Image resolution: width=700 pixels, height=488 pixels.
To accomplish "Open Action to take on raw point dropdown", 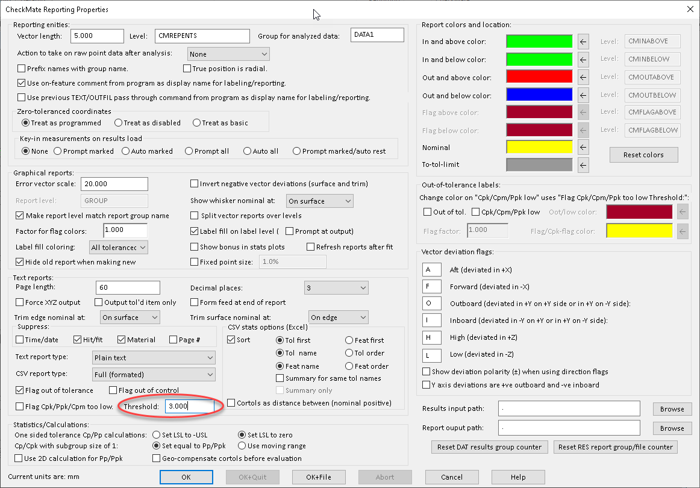I will pos(228,54).
